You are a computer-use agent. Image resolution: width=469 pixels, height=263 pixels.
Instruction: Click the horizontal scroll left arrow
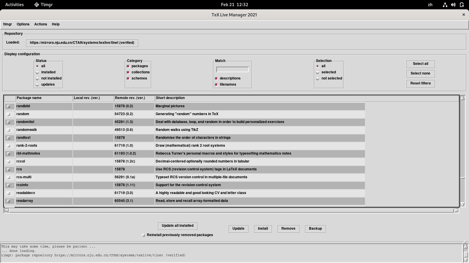pos(6,211)
